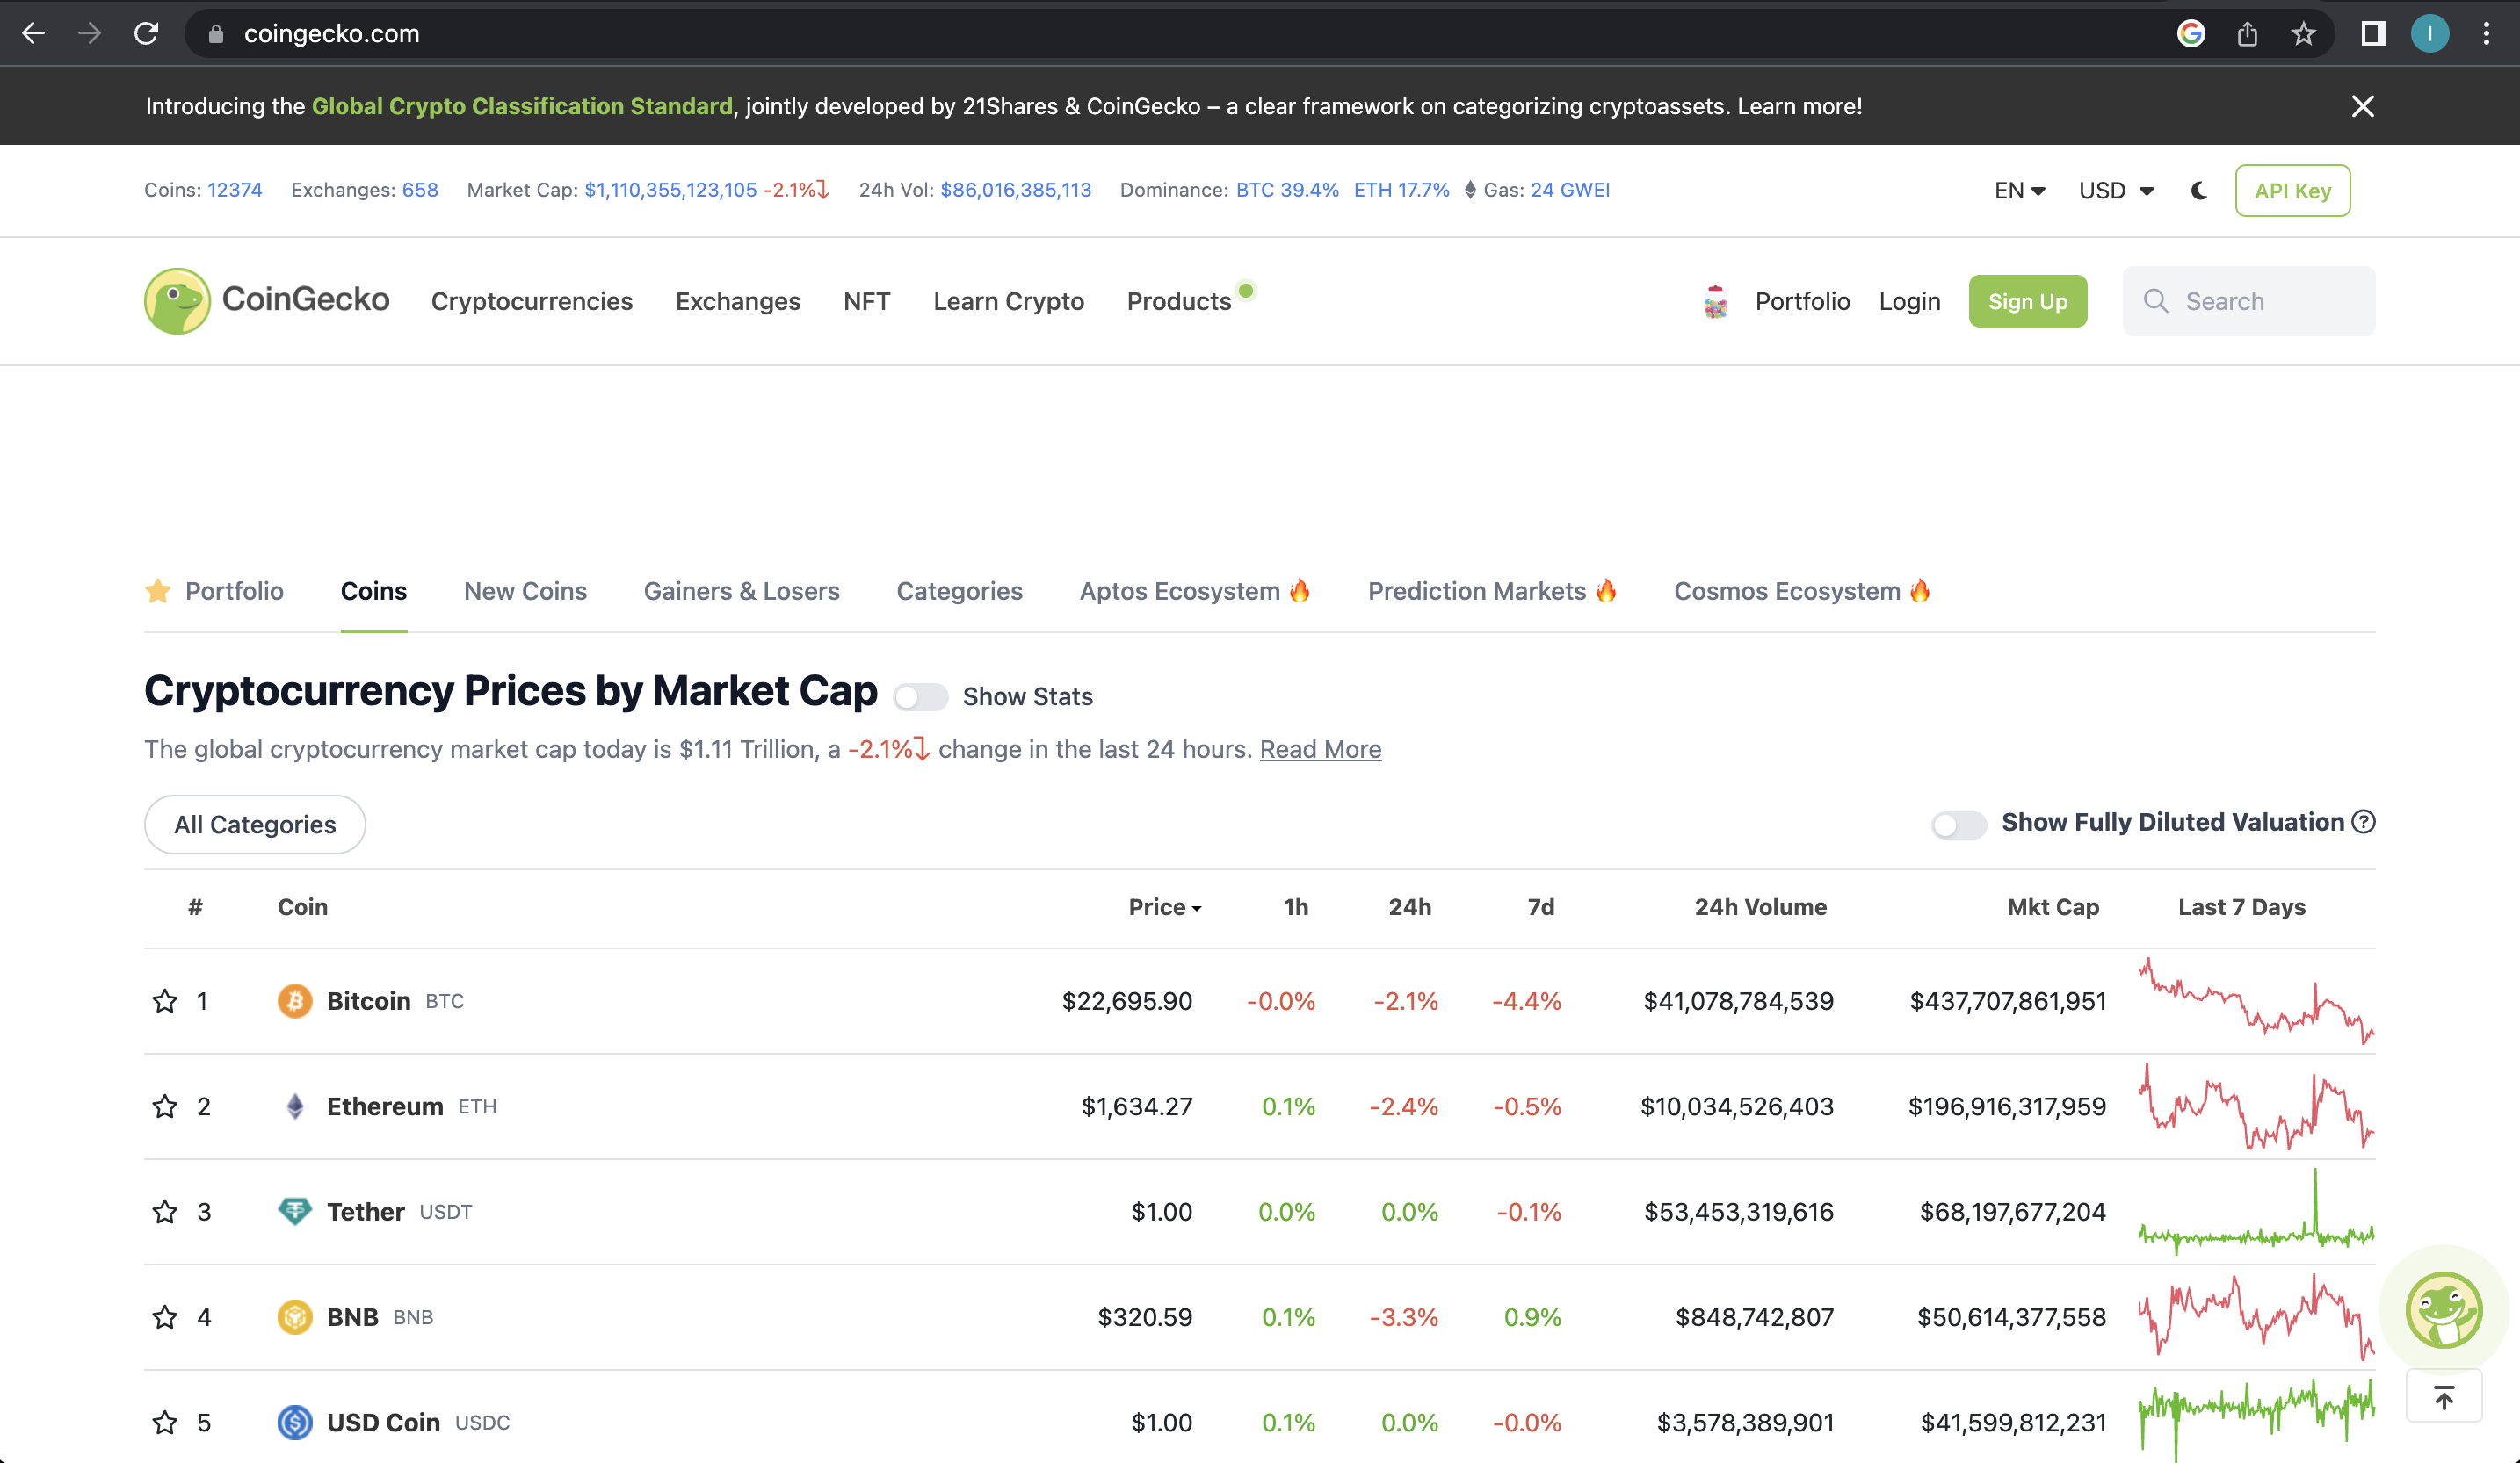
Task: Open the Categories tab
Action: point(960,591)
